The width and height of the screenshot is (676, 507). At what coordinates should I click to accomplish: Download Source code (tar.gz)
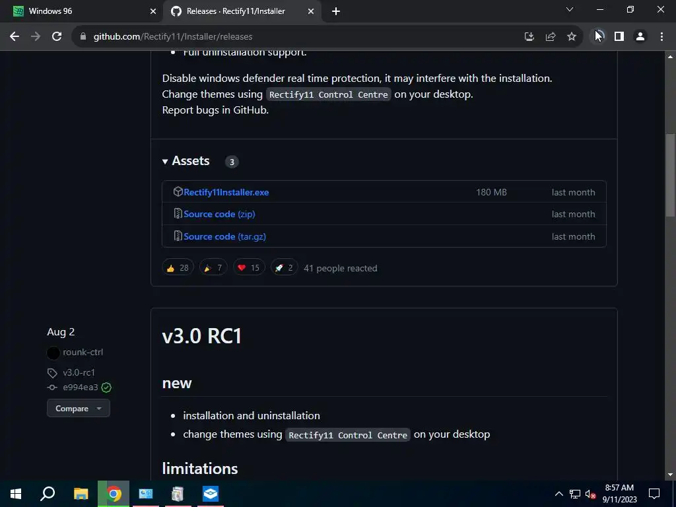pyautogui.click(x=224, y=237)
